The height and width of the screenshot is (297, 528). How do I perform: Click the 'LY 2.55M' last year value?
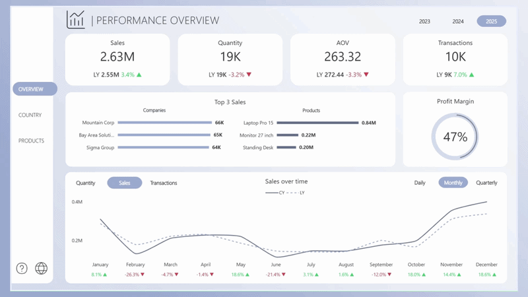pos(106,75)
